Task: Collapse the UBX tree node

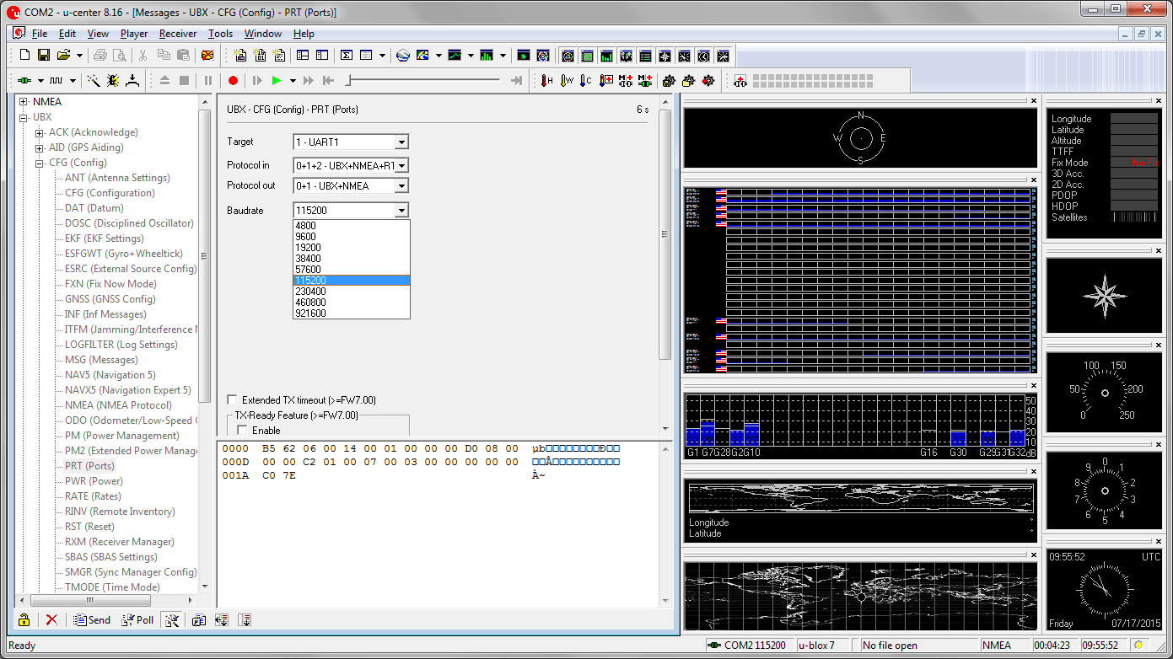Action: 24,117
